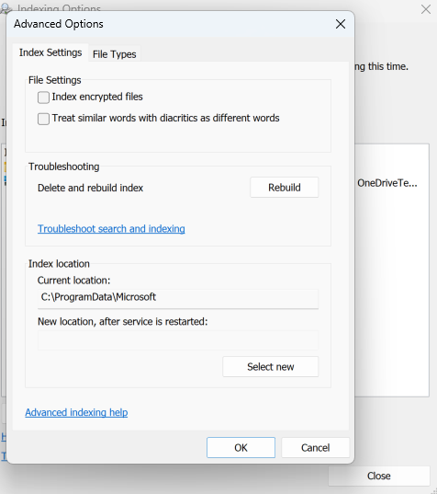Check Treat similar words with diacritics option

(43, 119)
